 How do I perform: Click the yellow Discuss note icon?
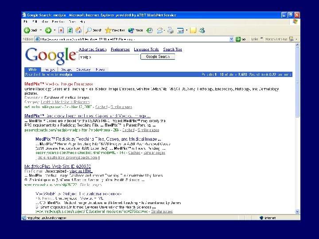(x=193, y=30)
